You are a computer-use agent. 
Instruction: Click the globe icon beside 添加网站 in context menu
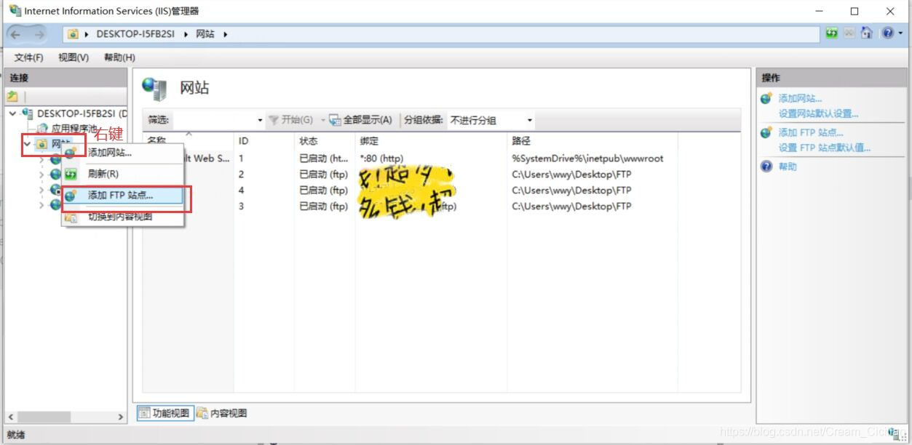[71, 153]
